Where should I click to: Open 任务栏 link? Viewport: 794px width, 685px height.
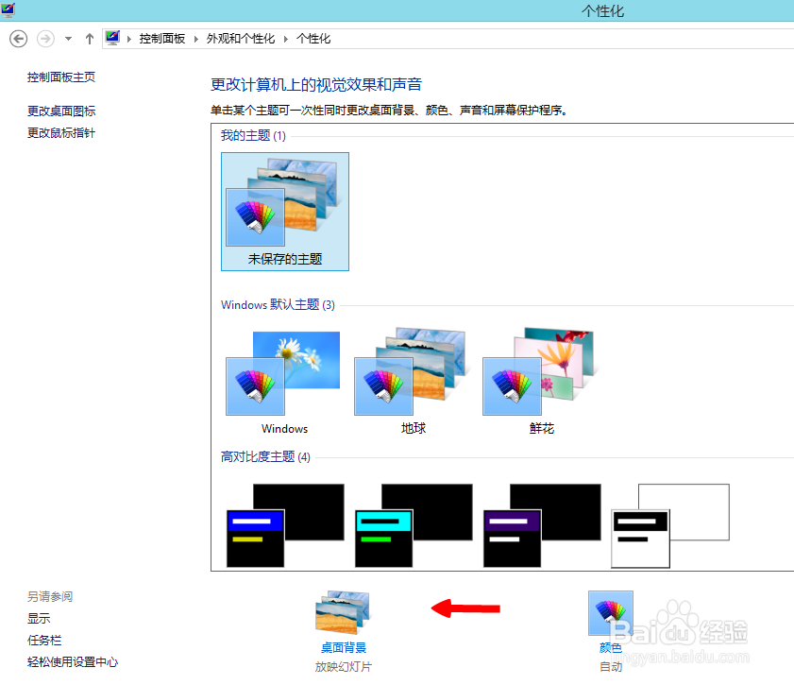(44, 640)
